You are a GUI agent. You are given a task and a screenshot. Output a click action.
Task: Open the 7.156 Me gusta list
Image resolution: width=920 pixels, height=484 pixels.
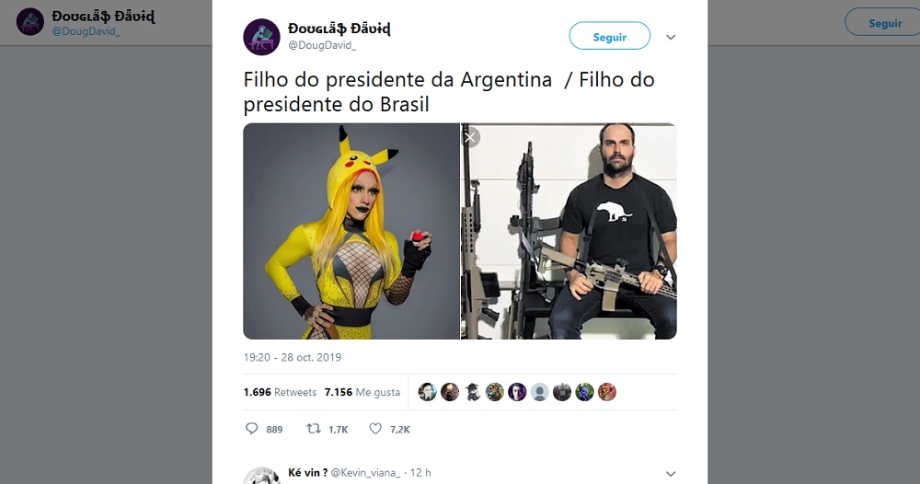[x=362, y=392]
